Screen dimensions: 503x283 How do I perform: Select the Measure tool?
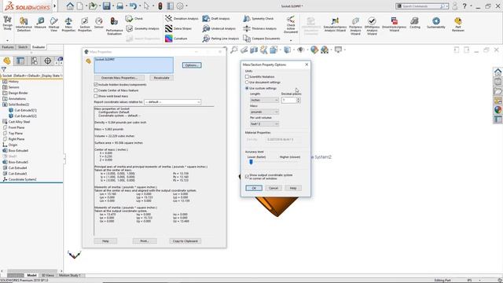click(x=40, y=24)
